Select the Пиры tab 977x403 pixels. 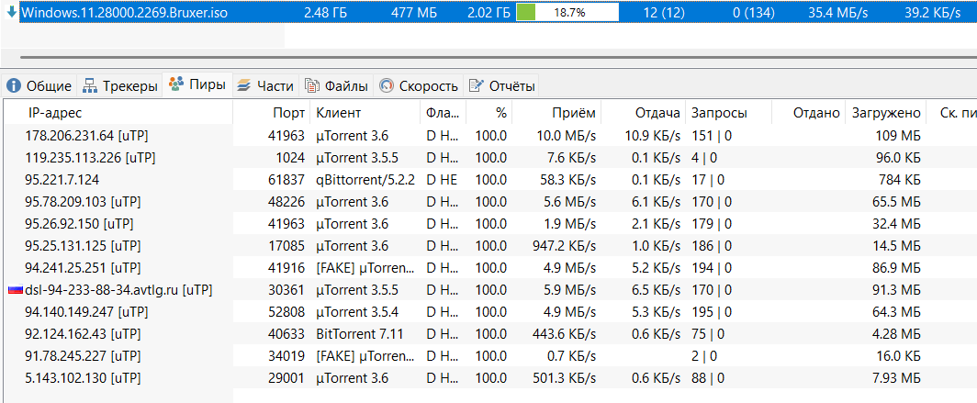[197, 84]
